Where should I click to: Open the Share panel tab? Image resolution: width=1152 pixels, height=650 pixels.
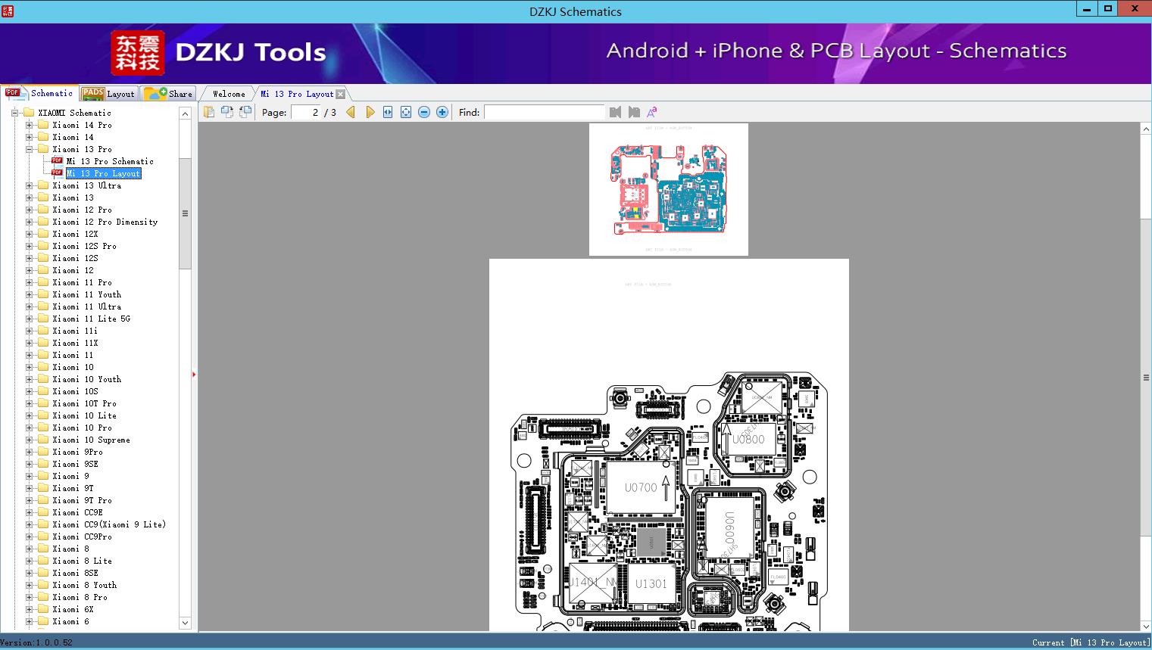point(169,93)
